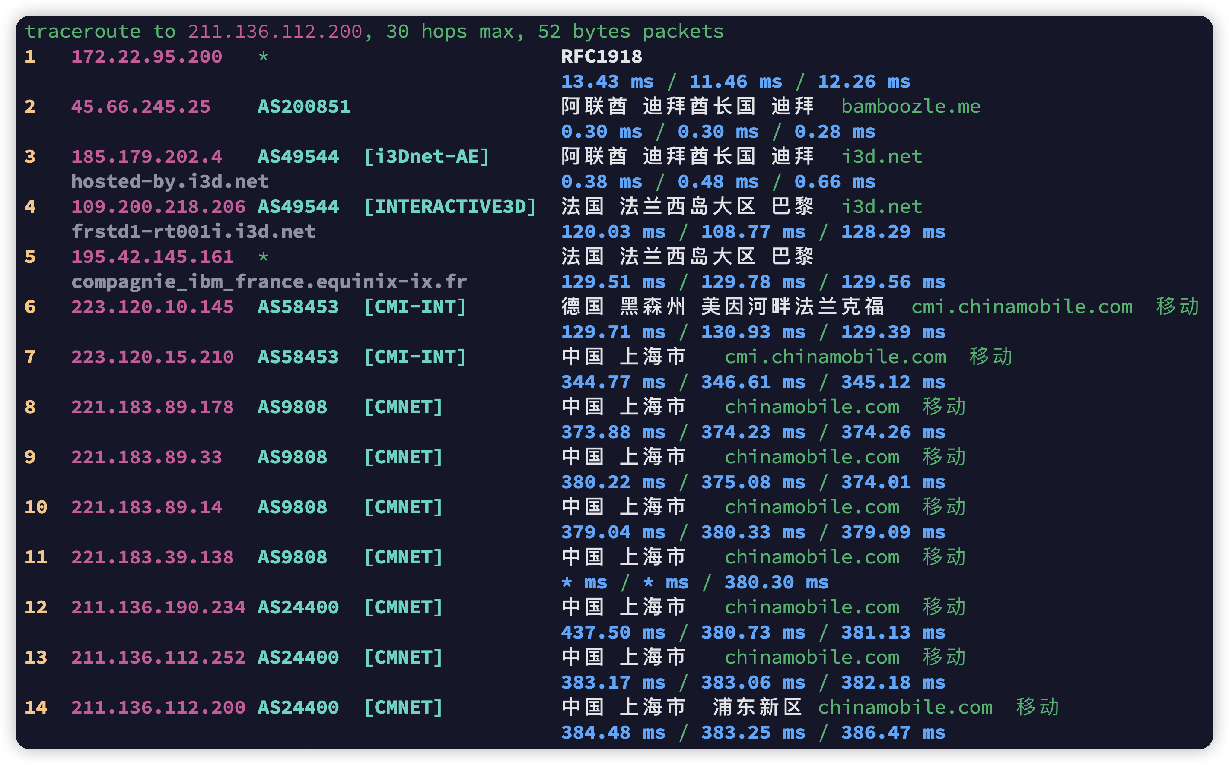Select latency 386.47 ms in hop 14
The height and width of the screenshot is (765, 1229).
(x=893, y=733)
